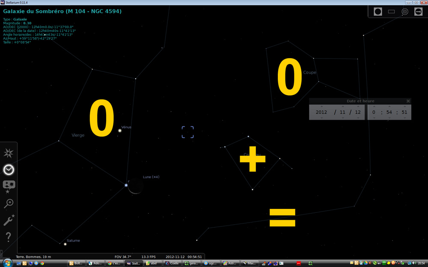Switch to the Astr... taskbar window
This screenshot has width=428, height=267.
click(230, 263)
